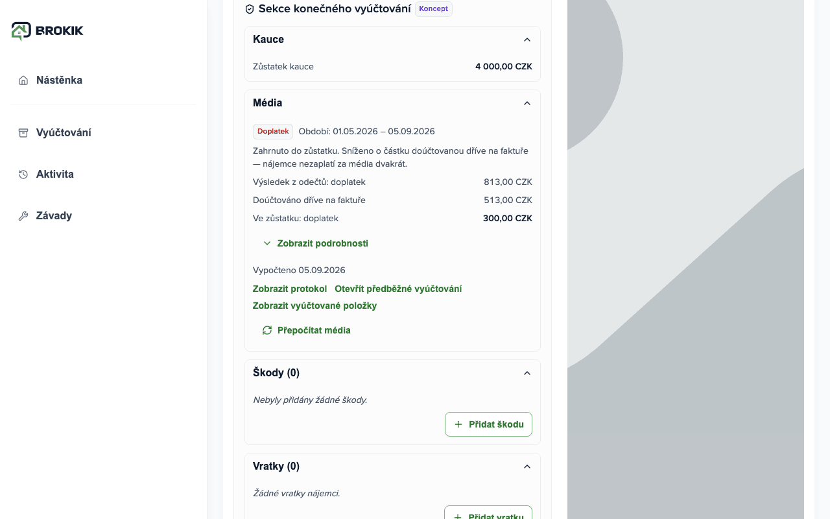The height and width of the screenshot is (519, 830).
Task: Click the Brokik logo icon
Action: point(21,30)
